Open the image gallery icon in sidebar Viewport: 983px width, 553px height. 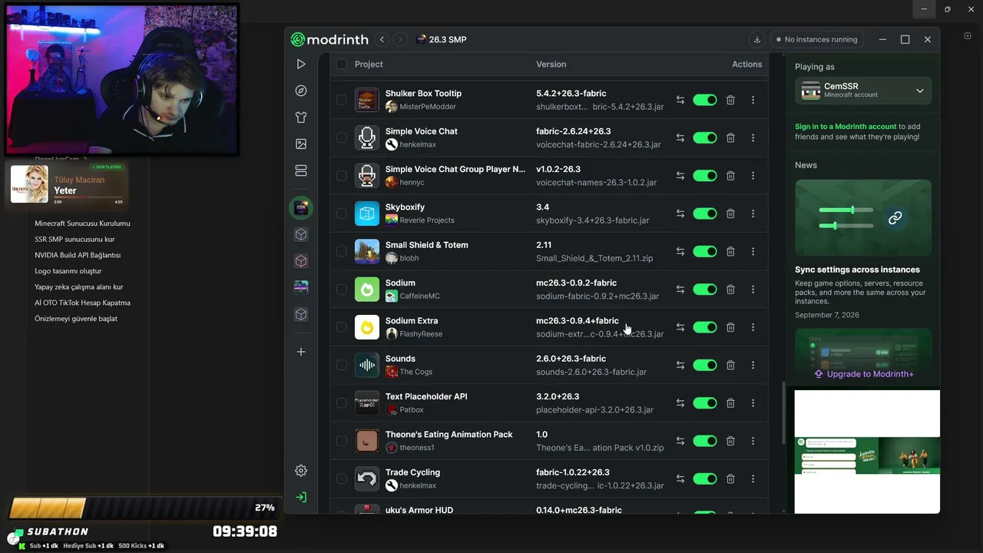click(x=301, y=144)
